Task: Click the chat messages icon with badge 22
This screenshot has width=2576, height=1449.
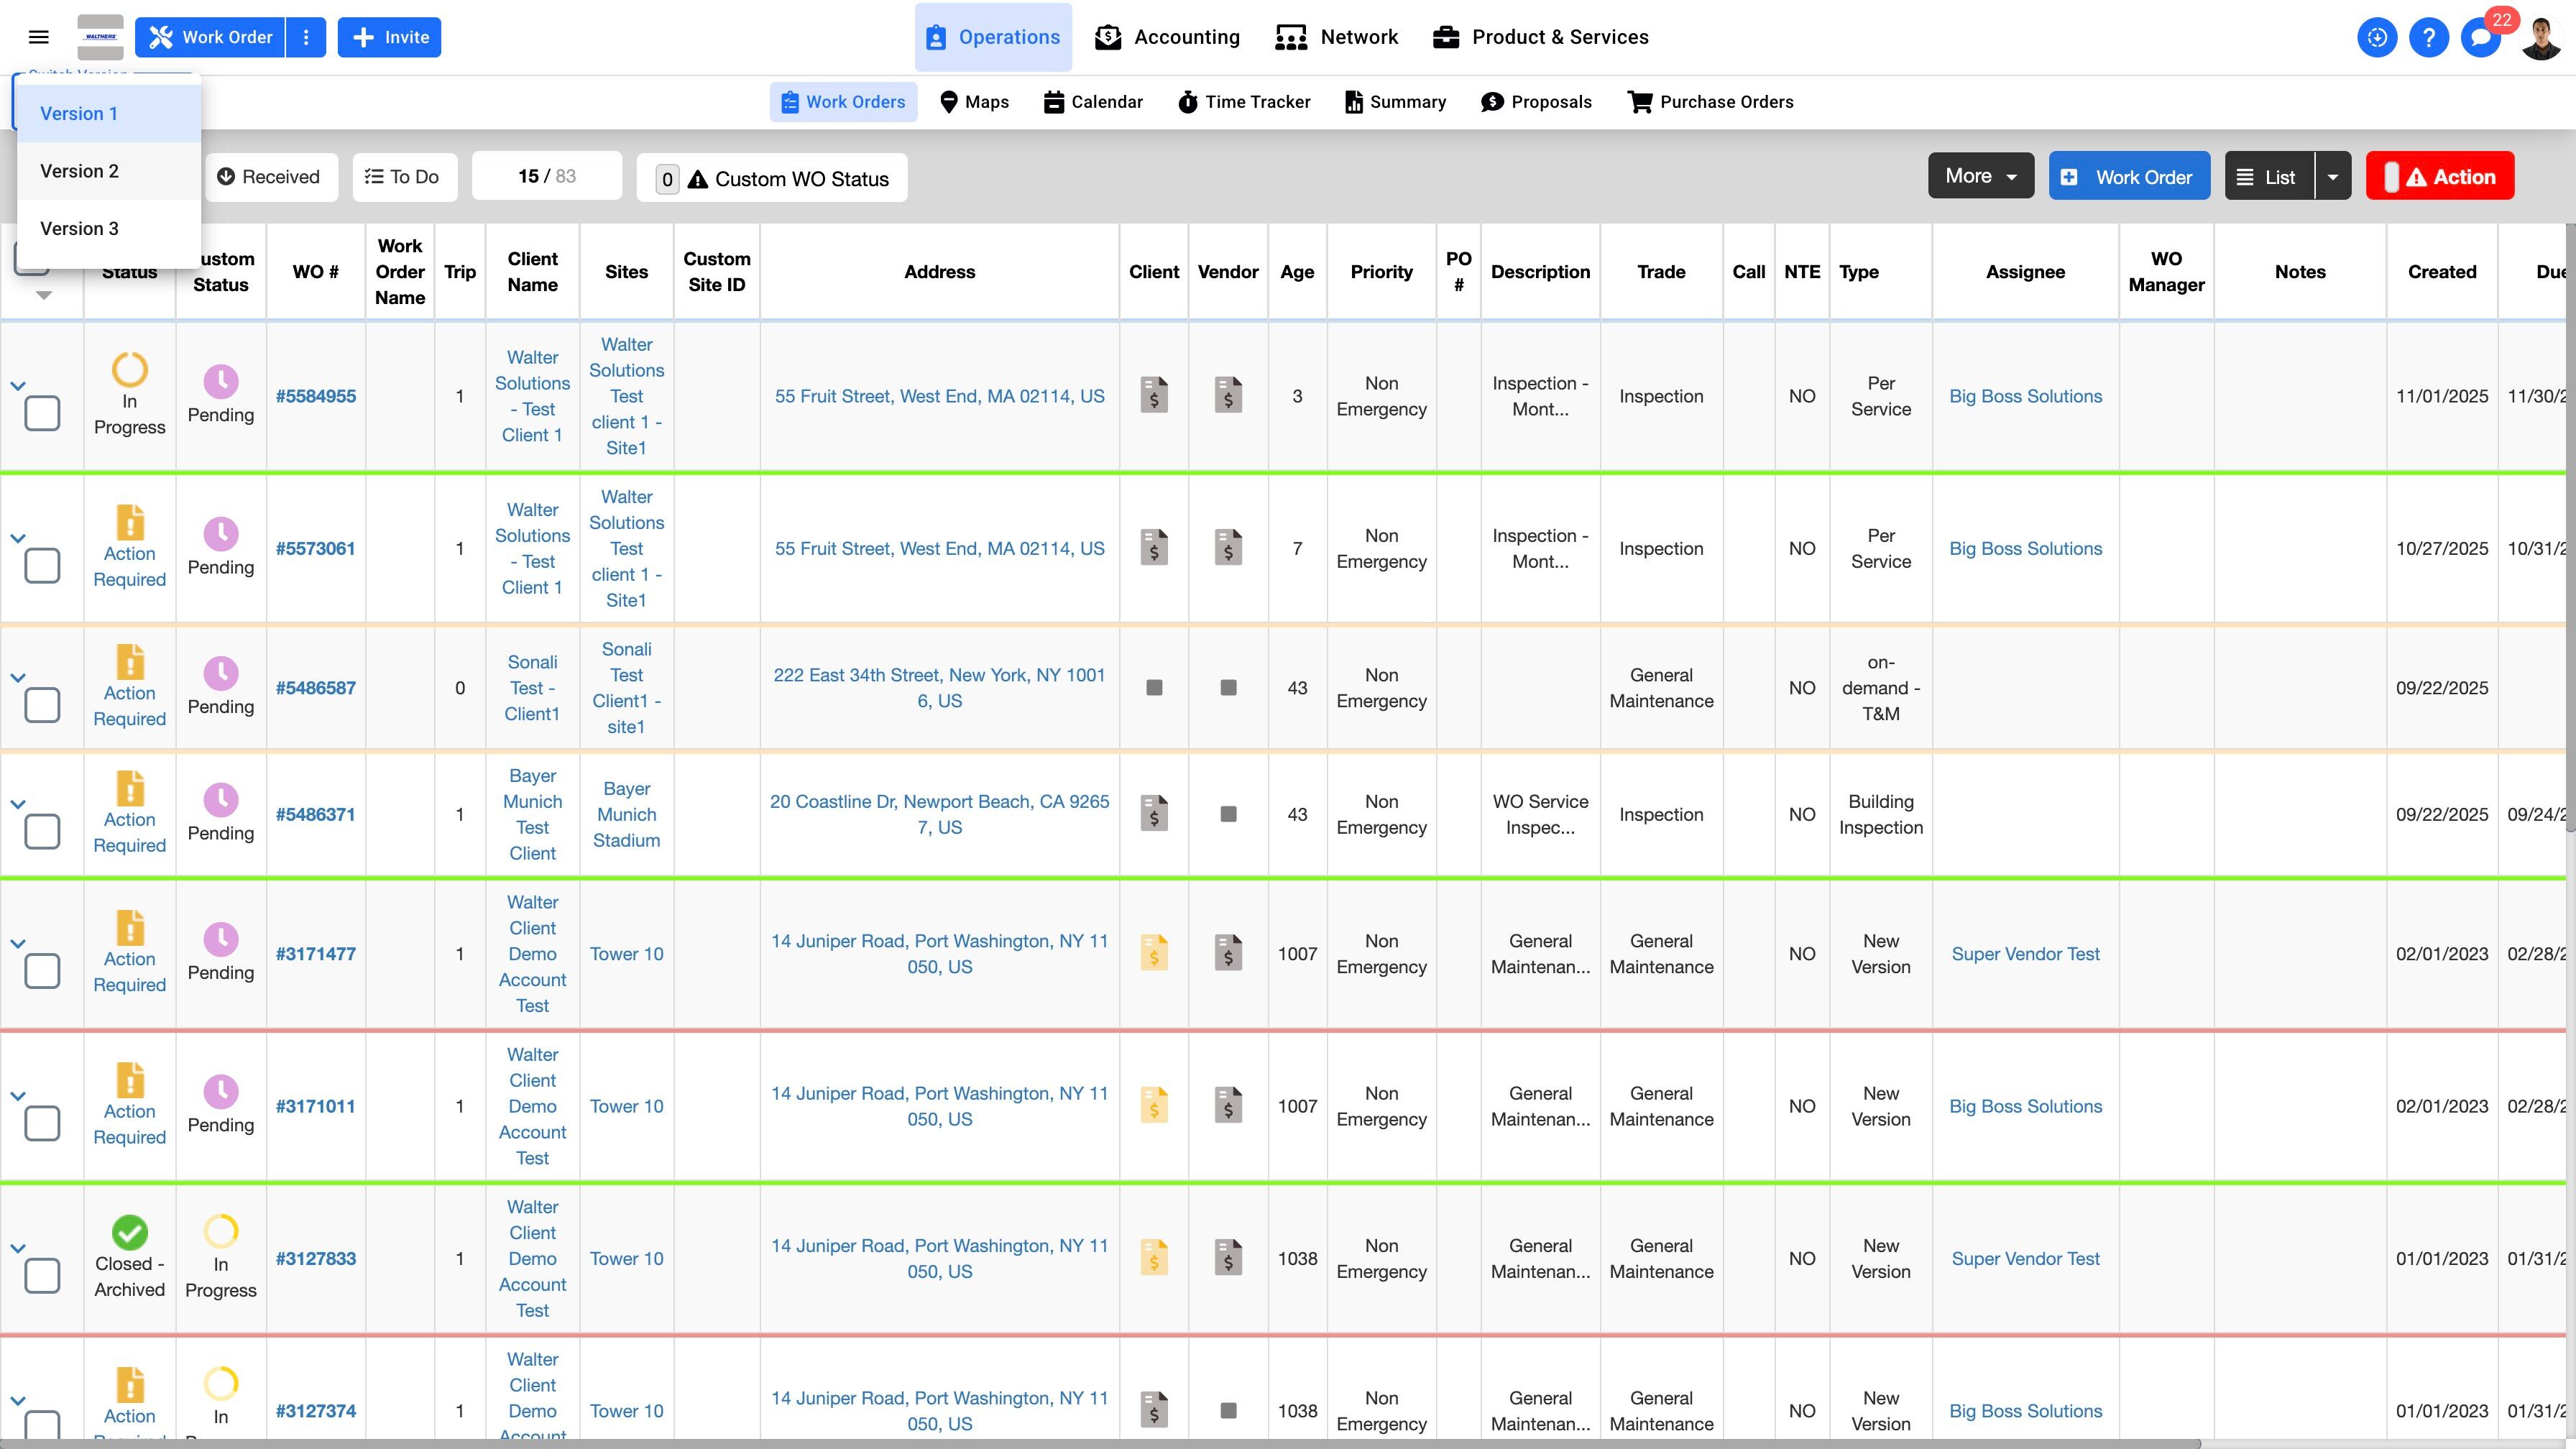Action: [2480, 38]
